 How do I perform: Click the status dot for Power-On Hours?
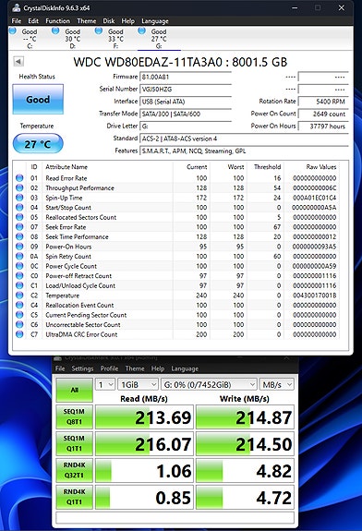tap(19, 247)
